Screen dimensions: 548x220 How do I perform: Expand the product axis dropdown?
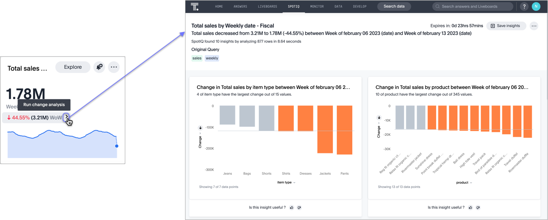(x=471, y=183)
